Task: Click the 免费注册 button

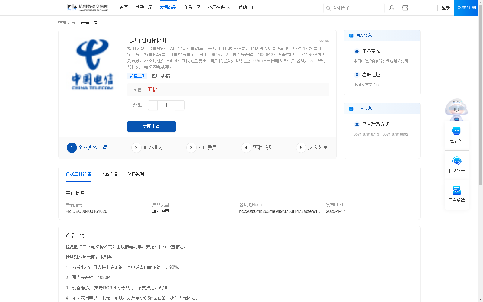Action: (466, 8)
